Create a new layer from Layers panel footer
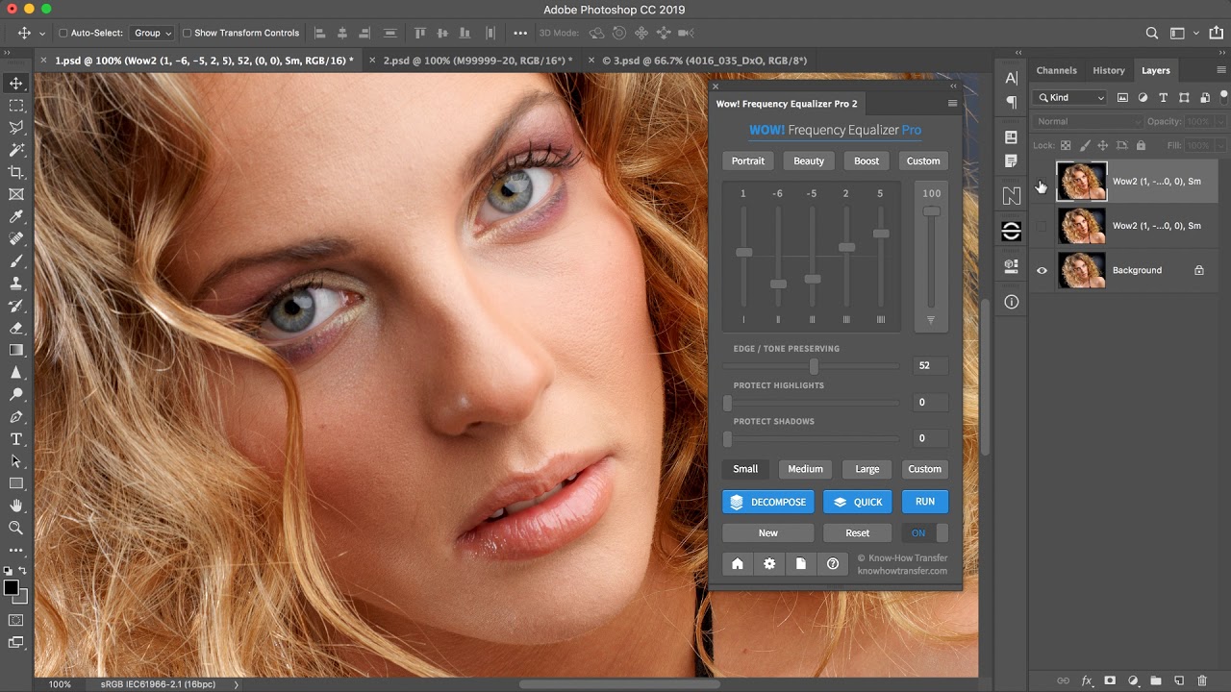This screenshot has height=692, width=1231. [x=1179, y=680]
